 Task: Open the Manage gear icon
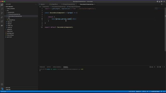click(2, 88)
